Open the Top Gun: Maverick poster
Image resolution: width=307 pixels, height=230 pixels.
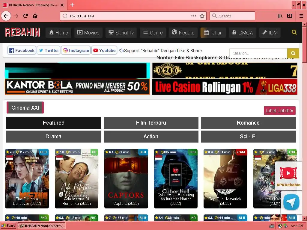225,178
